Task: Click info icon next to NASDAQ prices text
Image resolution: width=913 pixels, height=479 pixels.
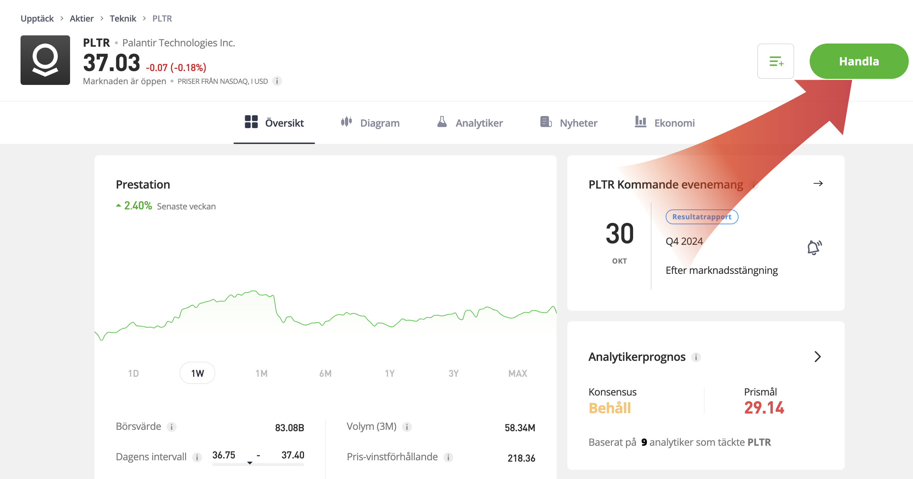Action: coord(277,81)
